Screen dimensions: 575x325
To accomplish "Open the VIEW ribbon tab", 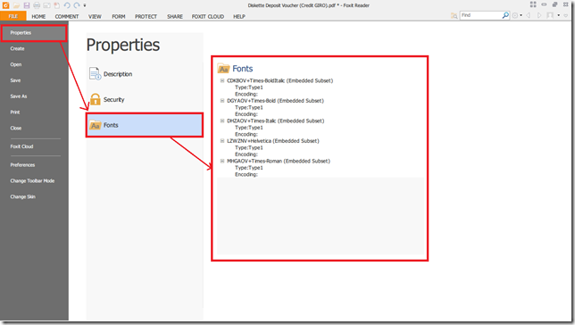I will [95, 16].
